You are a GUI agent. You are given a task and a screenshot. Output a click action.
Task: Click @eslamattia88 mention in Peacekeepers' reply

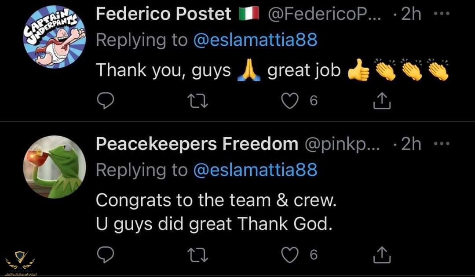(x=255, y=170)
